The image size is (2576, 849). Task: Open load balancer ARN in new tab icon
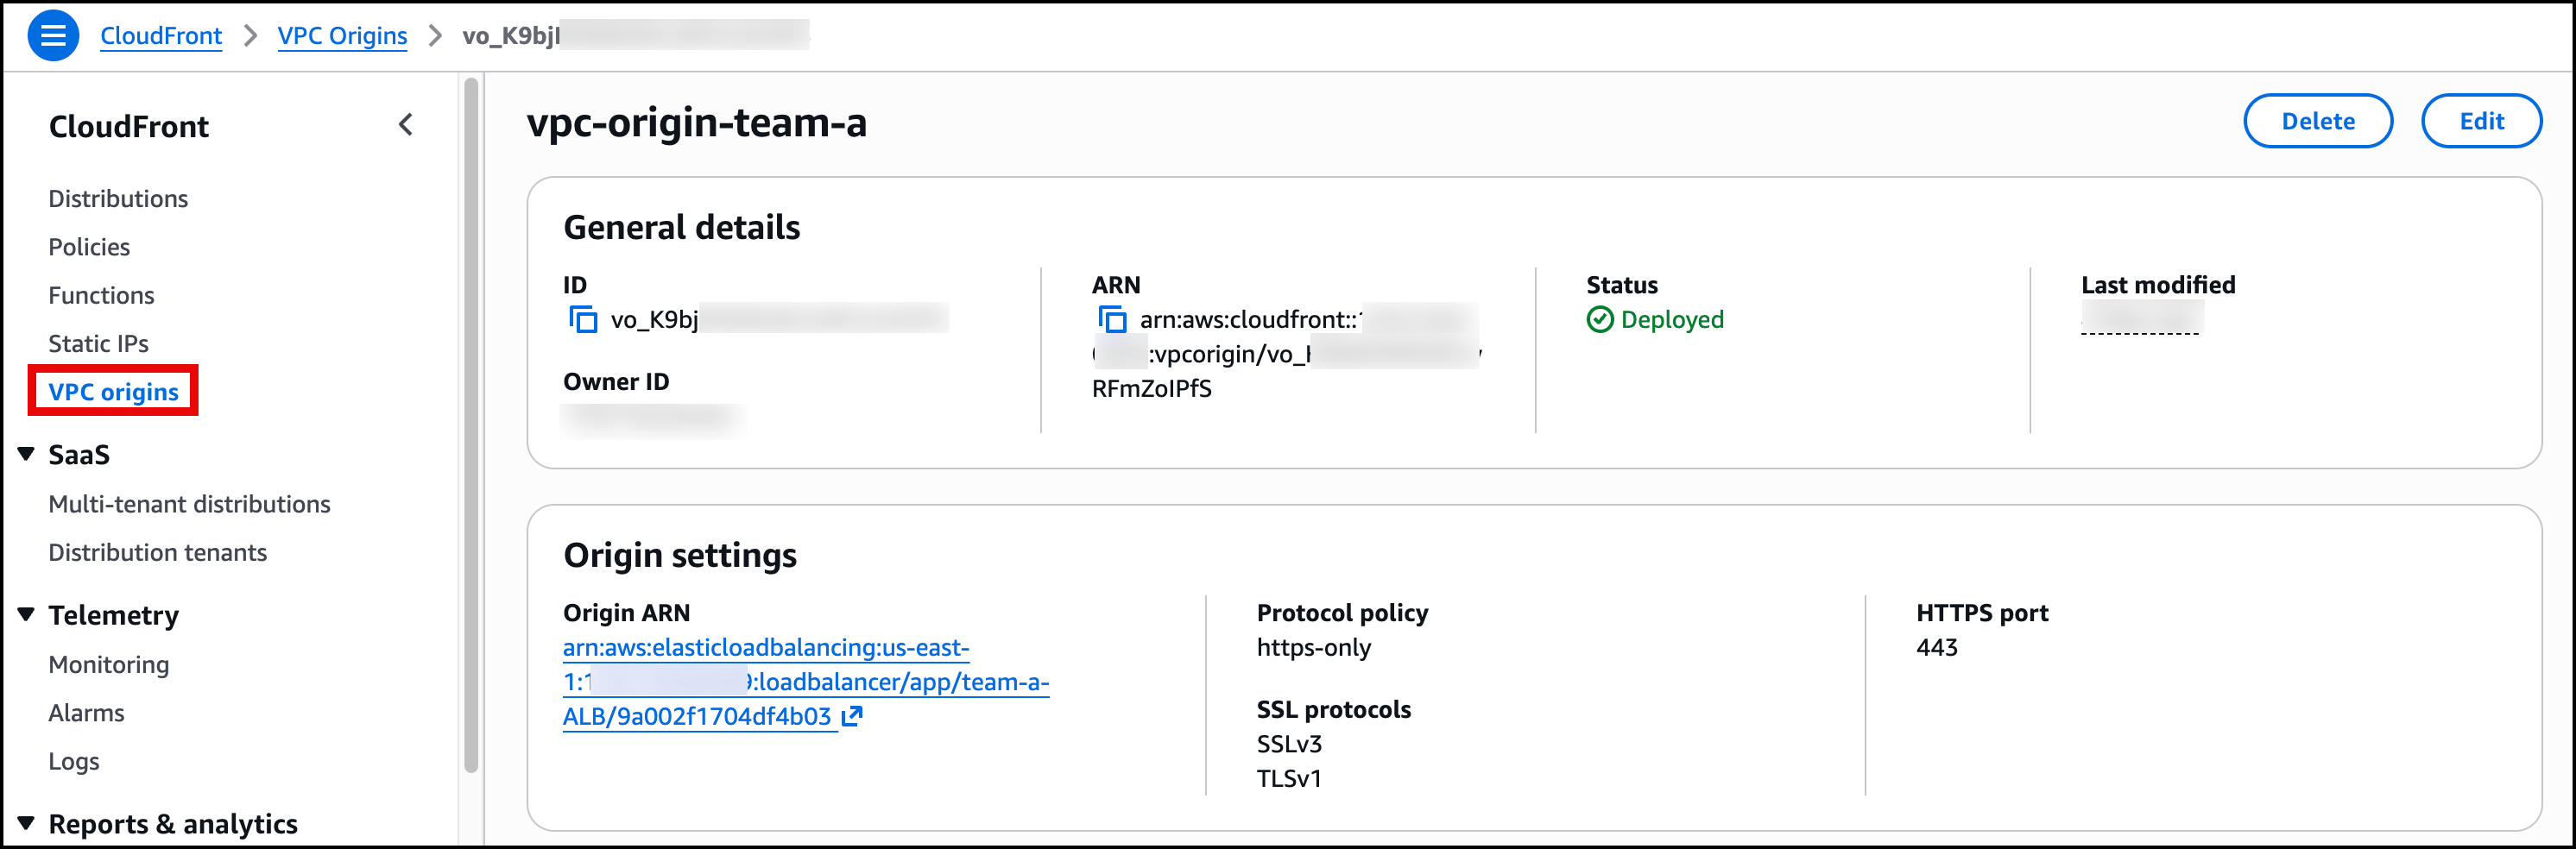coord(853,716)
